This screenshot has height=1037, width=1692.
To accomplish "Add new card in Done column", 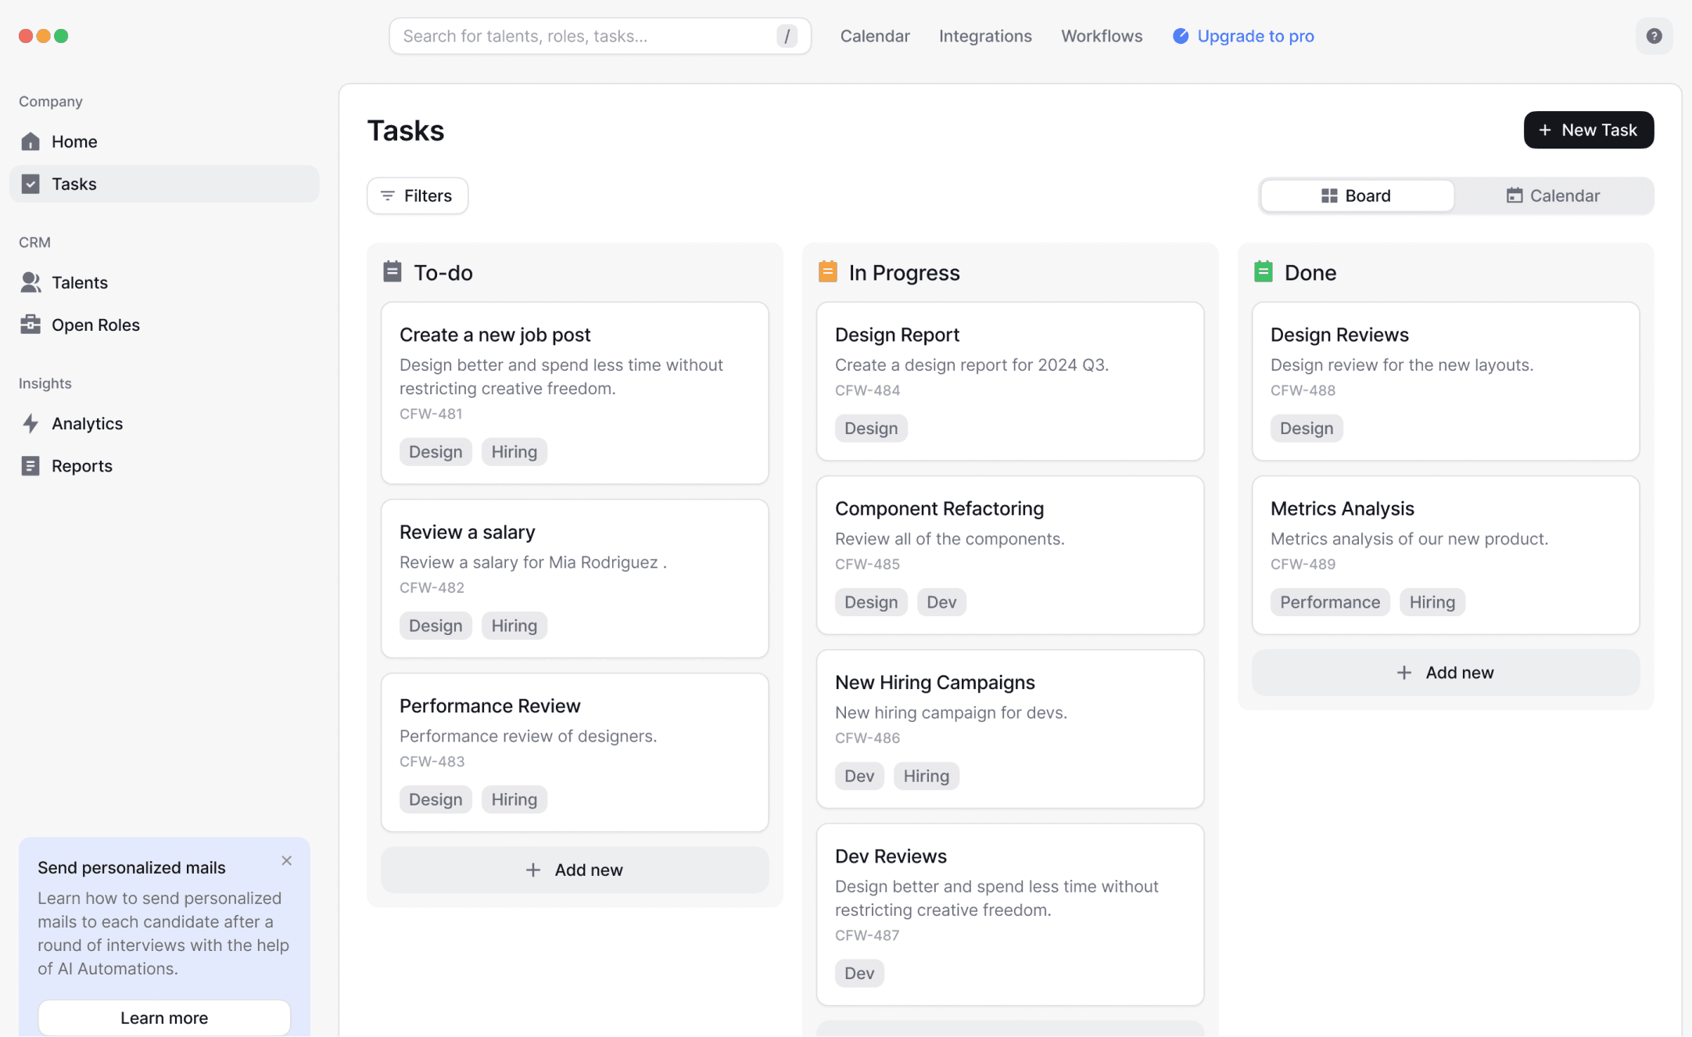I will click(1445, 673).
